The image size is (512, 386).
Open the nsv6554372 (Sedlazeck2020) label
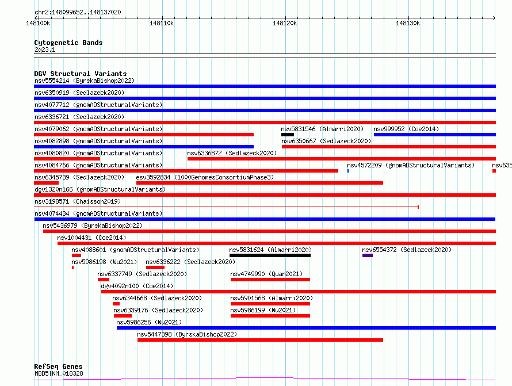pos(407,250)
